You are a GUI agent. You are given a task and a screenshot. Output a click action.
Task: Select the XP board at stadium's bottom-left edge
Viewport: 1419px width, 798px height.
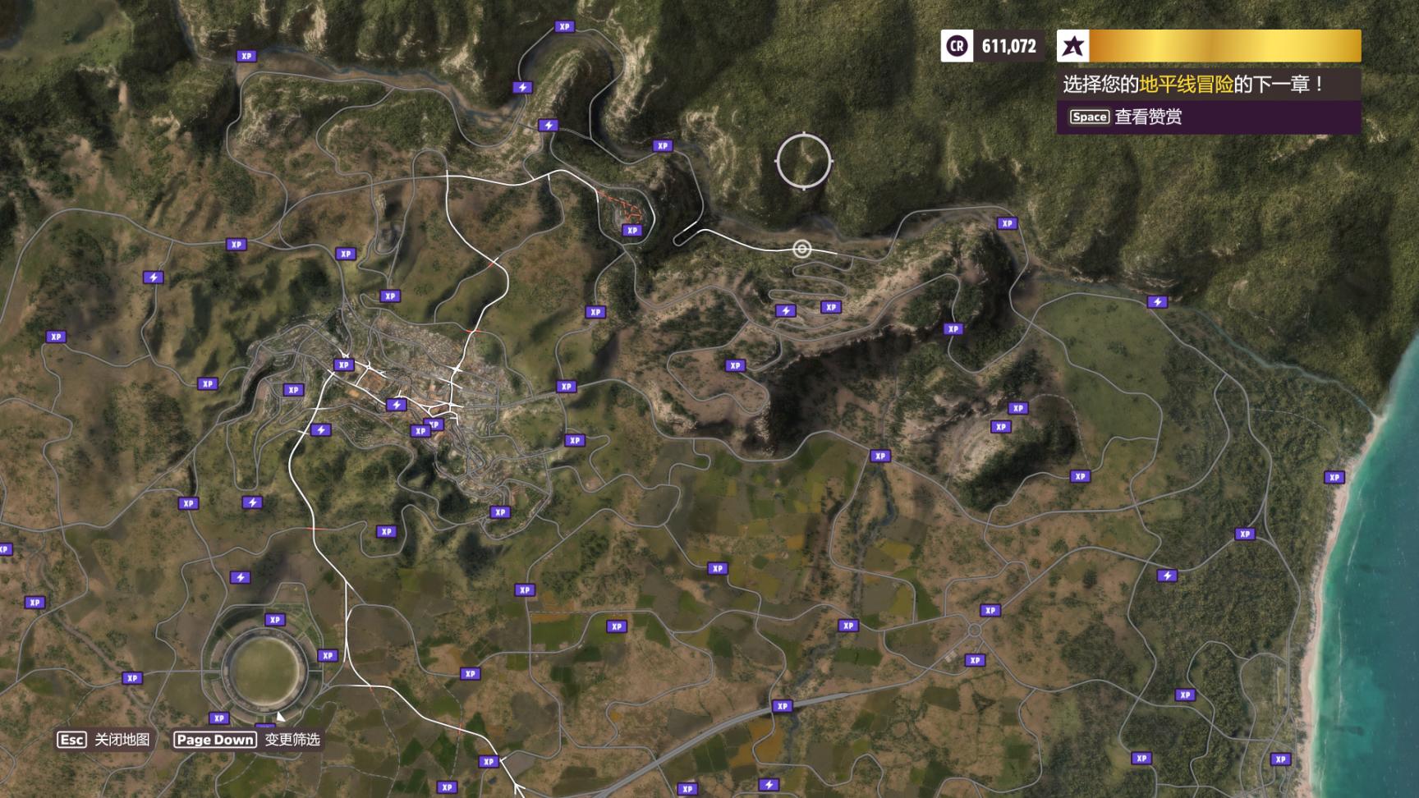pyautogui.click(x=218, y=718)
